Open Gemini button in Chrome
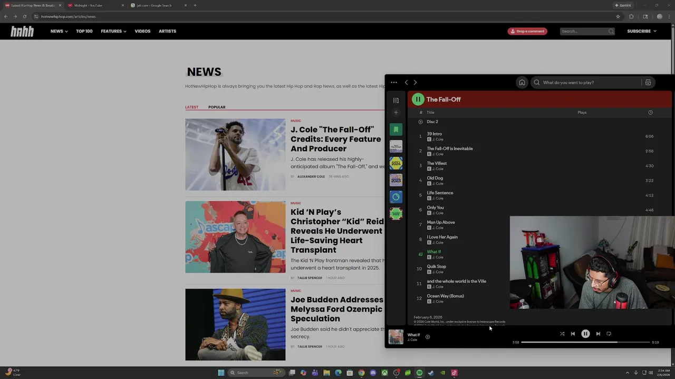The height and width of the screenshot is (379, 675). [622, 5]
